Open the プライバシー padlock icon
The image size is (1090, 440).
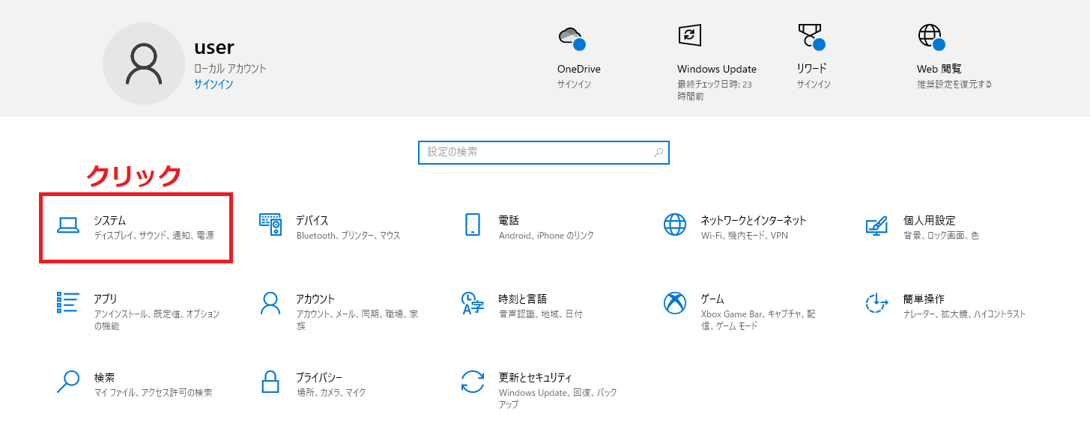270,381
